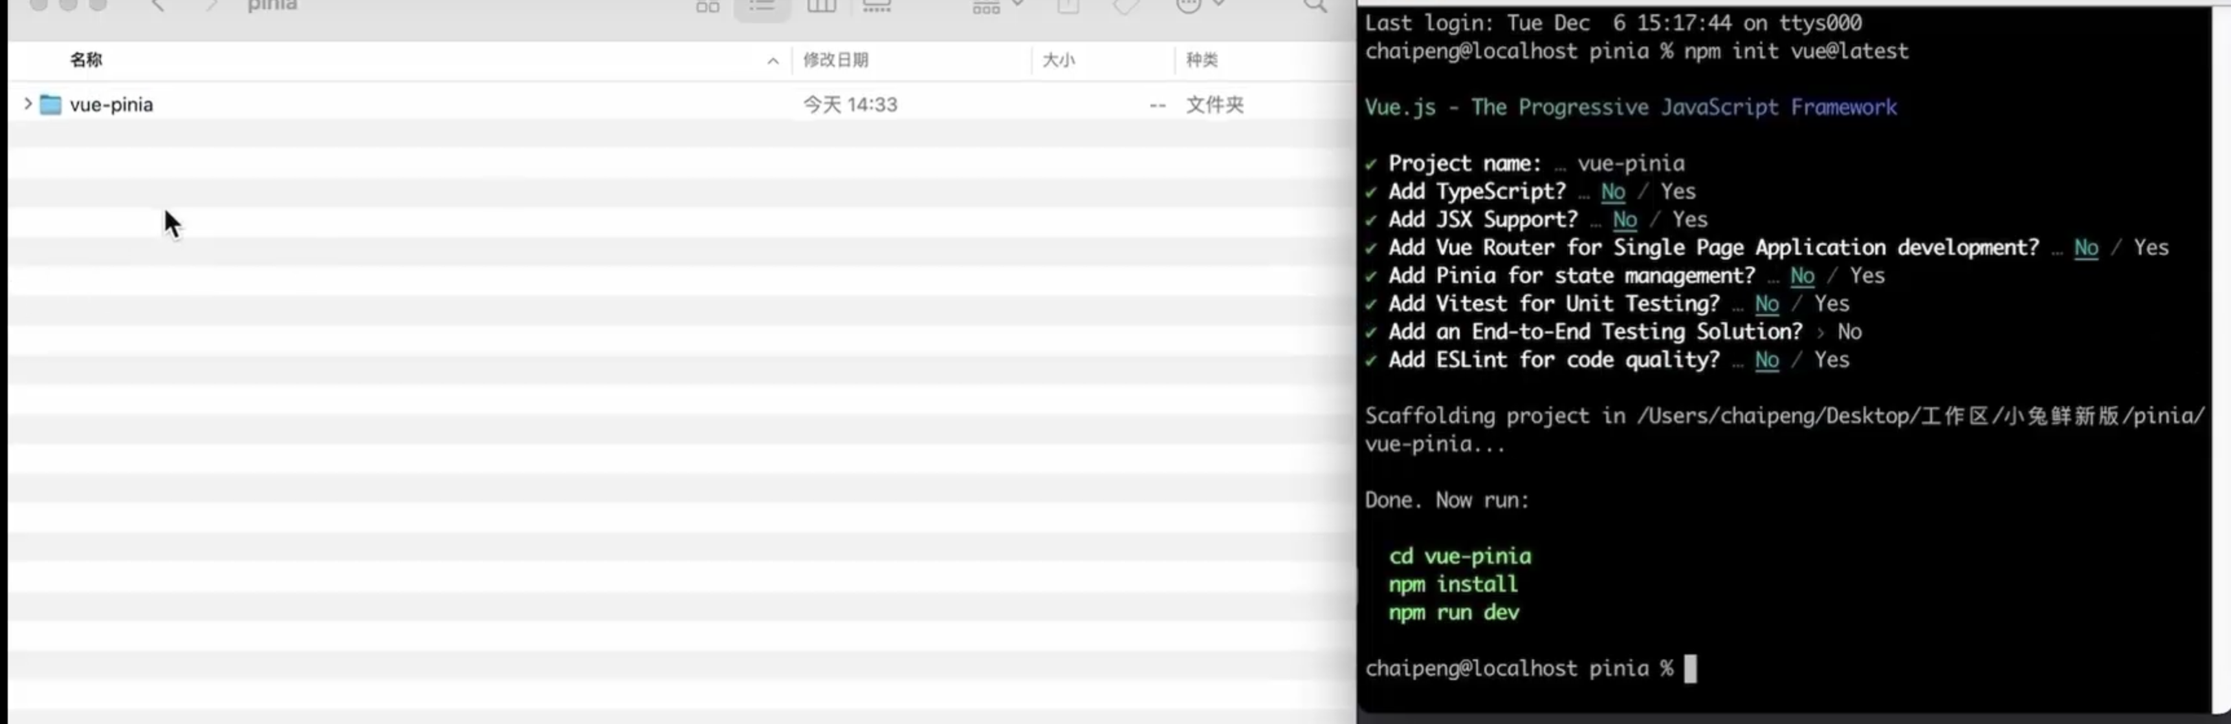Click the Finder search magnifier
Viewport: 2231px width, 724px height.
click(1315, 6)
